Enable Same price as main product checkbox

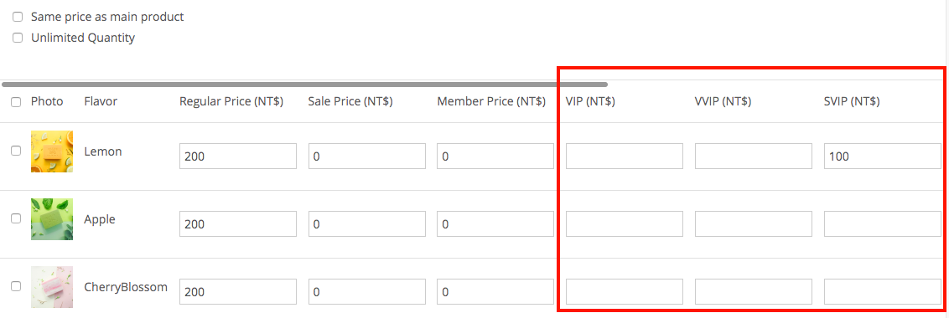point(18,17)
